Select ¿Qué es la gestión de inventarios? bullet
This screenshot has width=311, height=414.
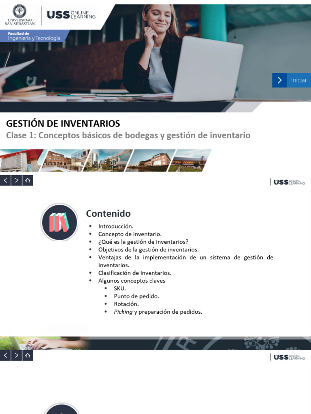pos(143,242)
